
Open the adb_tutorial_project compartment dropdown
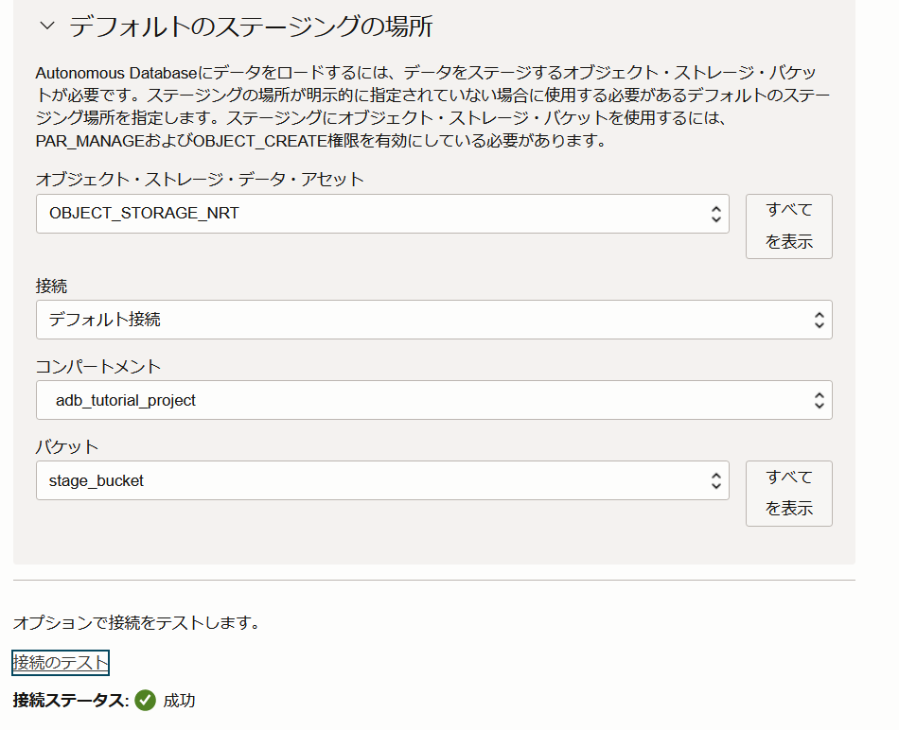click(434, 400)
